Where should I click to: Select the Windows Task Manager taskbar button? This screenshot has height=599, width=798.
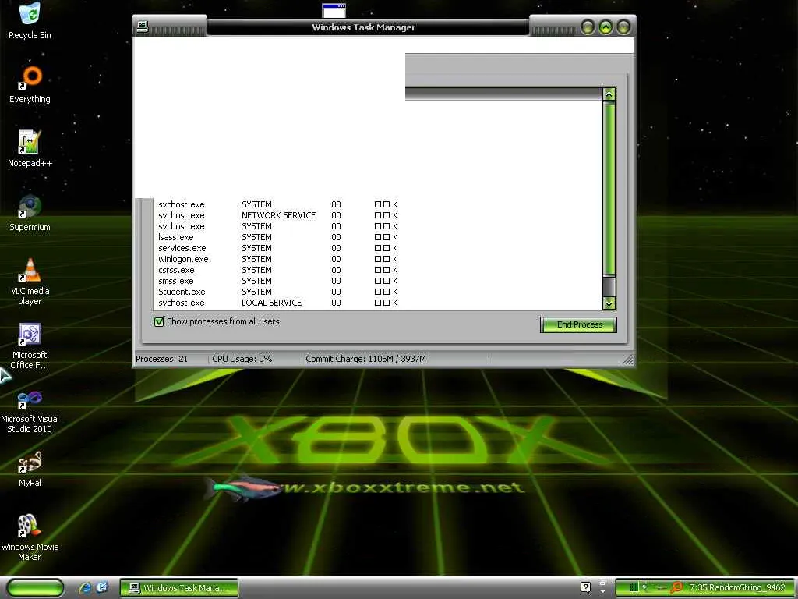point(179,588)
